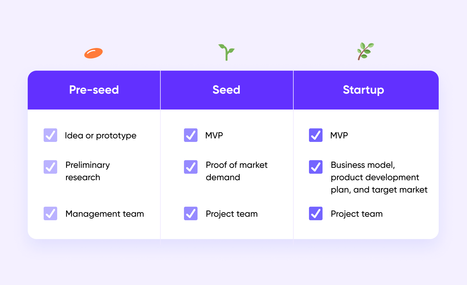Toggle the Idea or prototype checkbox
This screenshot has height=285, width=467.
50,135
